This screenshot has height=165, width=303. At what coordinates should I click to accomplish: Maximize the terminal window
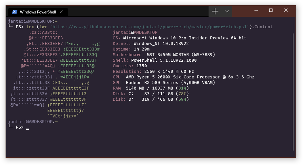pyautogui.click(x=271, y=10)
